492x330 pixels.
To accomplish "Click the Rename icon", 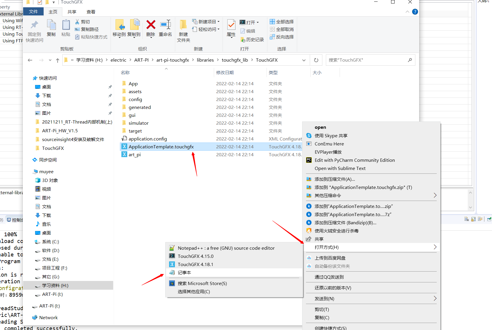I will click(x=166, y=25).
